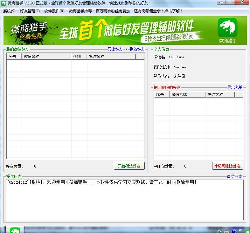Viewport: 250px width, 233px height.
Task: Click the CH language indicator in tray
Action: [219, 231]
